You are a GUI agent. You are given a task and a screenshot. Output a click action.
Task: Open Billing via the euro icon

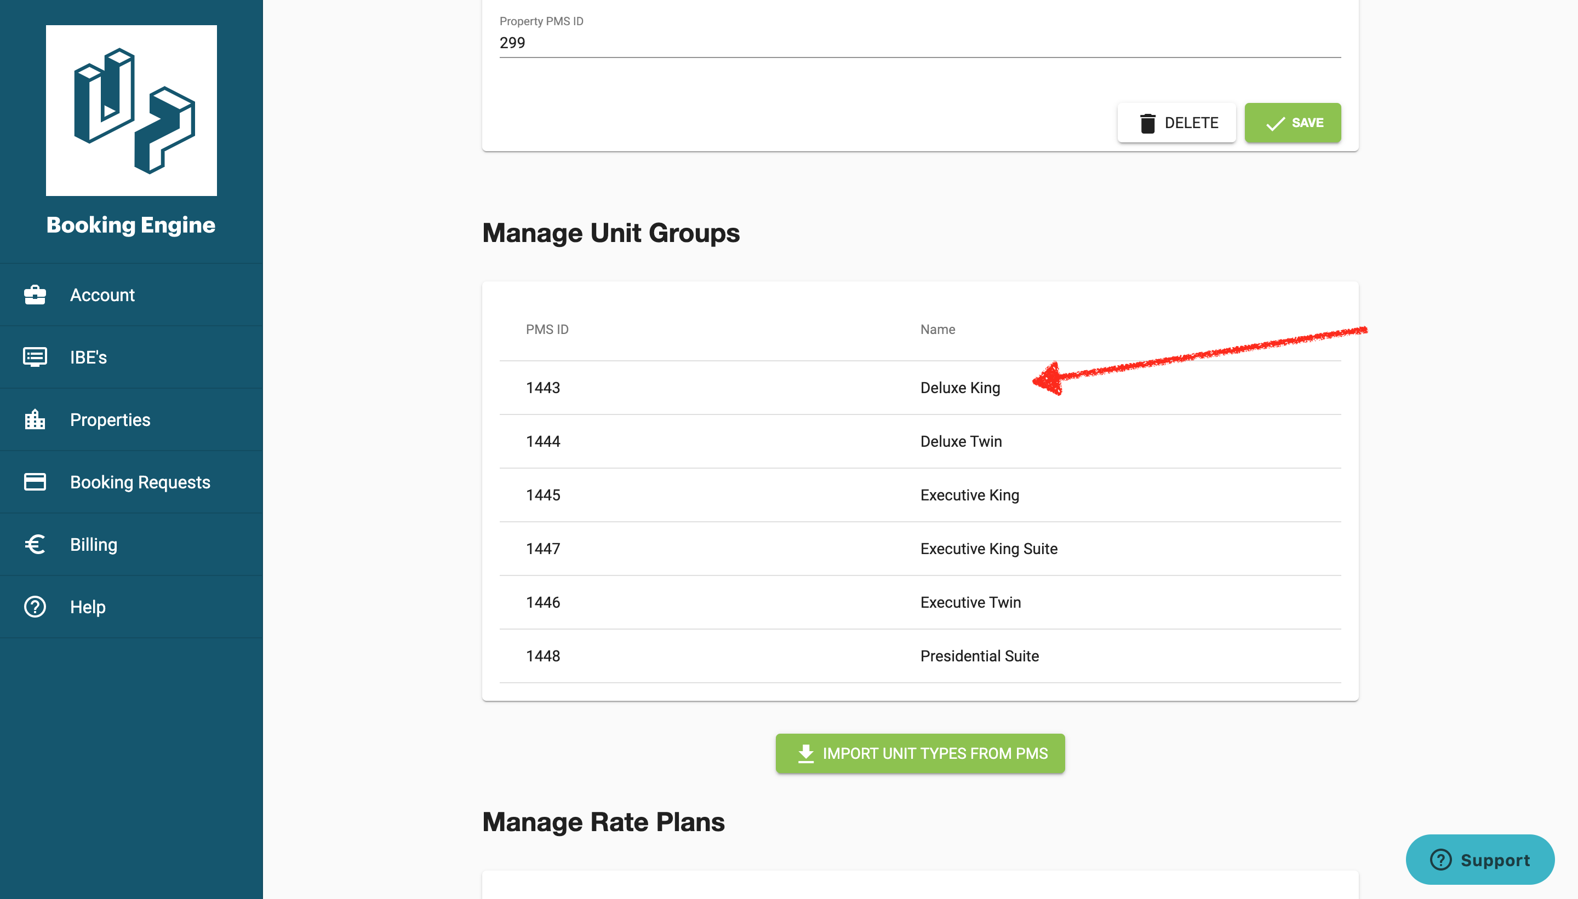pyautogui.click(x=35, y=544)
